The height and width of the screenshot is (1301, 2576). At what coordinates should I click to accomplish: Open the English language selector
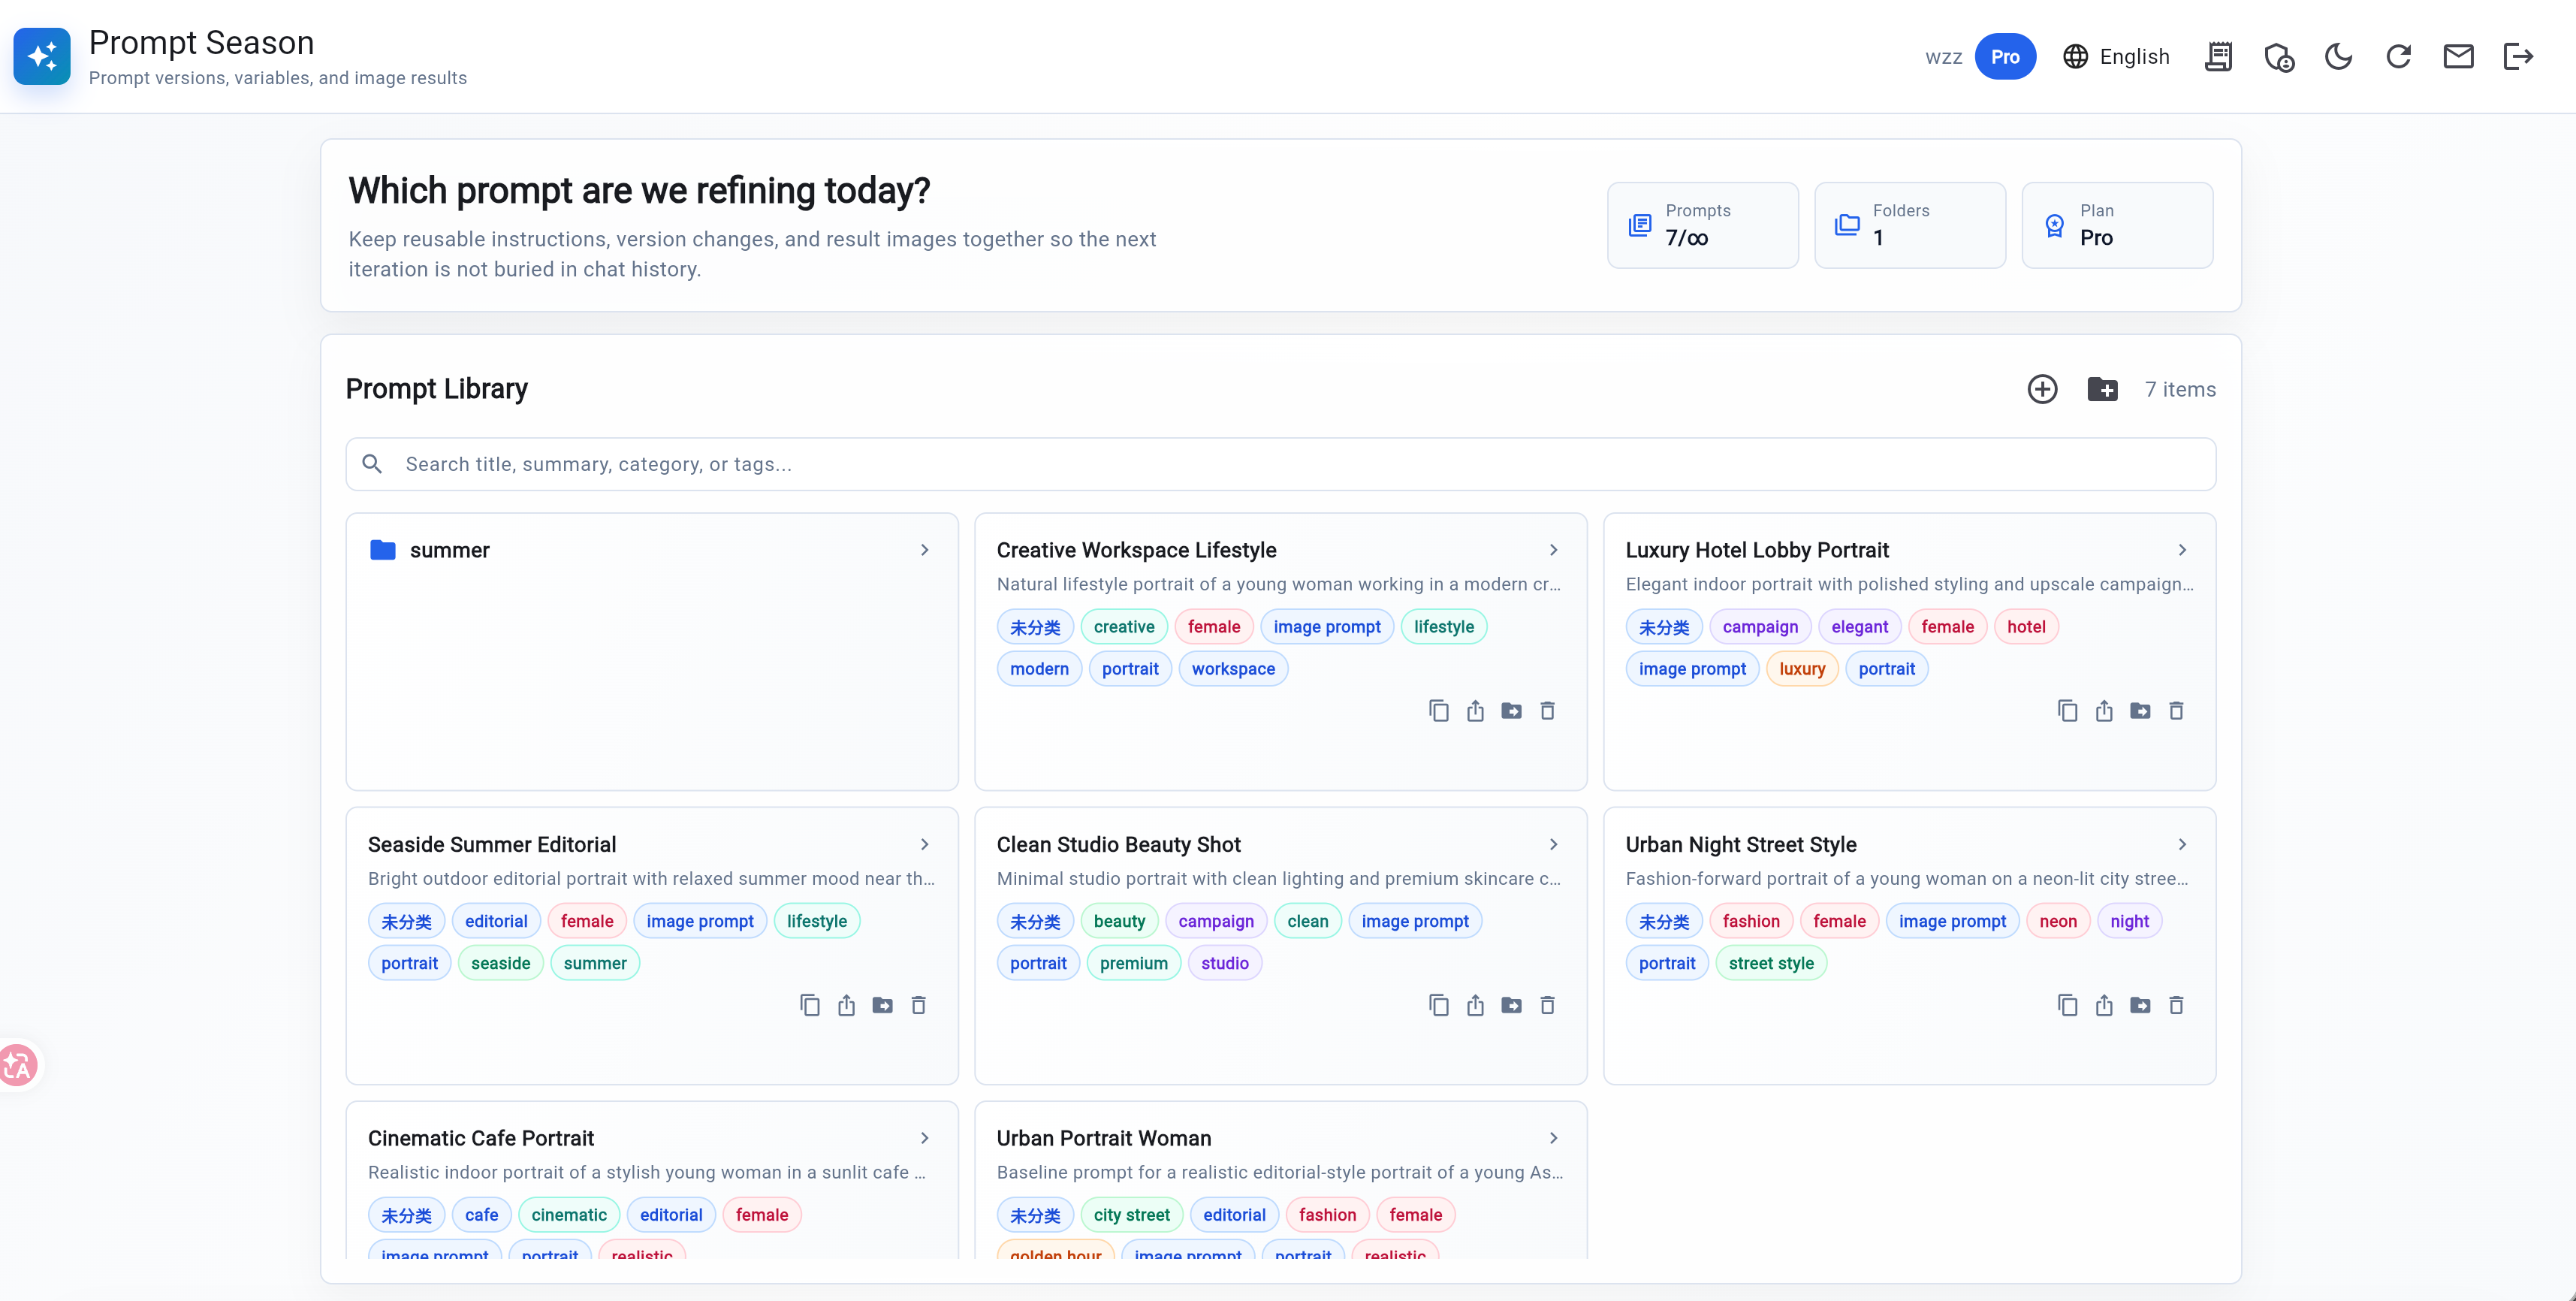(x=2116, y=57)
